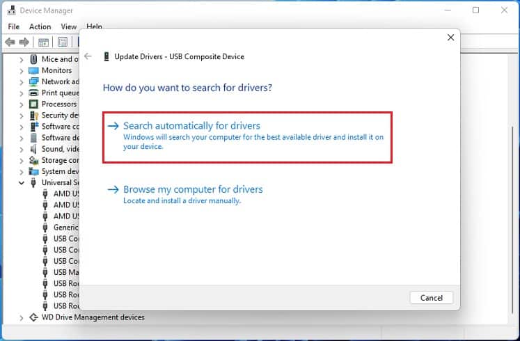Expand the Print queues node
The width and height of the screenshot is (520, 341).
pos(22,93)
